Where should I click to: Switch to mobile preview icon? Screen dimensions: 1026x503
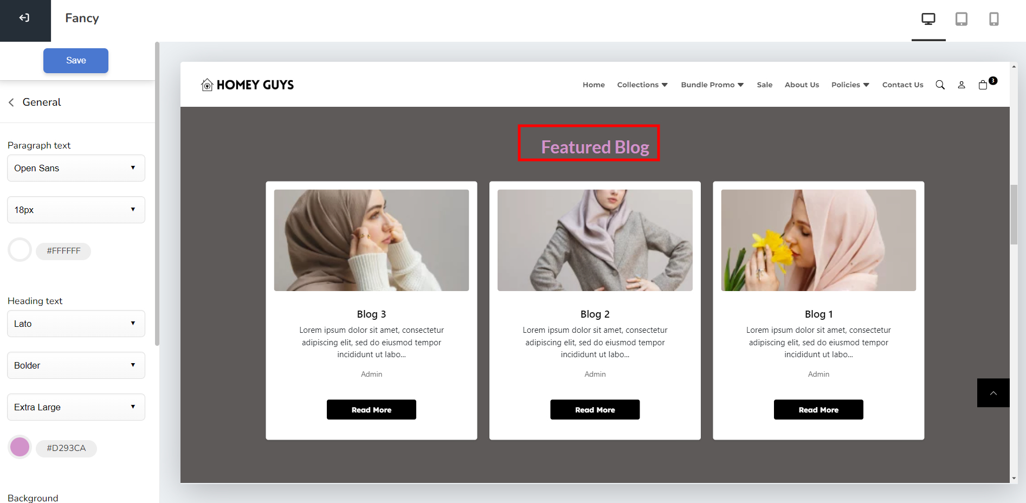pyautogui.click(x=994, y=19)
